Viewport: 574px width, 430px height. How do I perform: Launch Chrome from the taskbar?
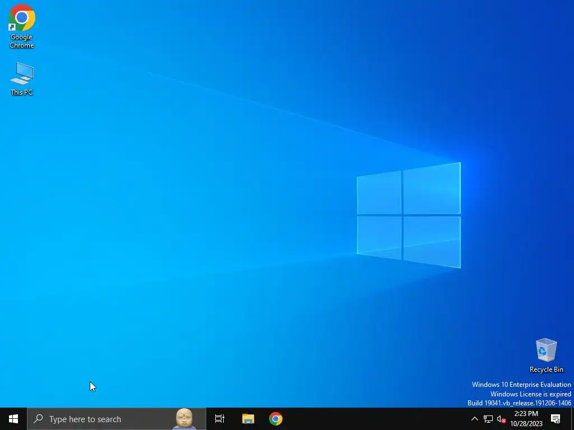click(x=276, y=419)
